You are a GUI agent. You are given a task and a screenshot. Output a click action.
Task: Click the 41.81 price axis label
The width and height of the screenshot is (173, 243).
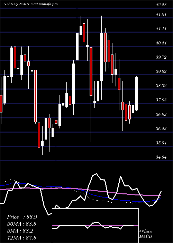[161, 15]
